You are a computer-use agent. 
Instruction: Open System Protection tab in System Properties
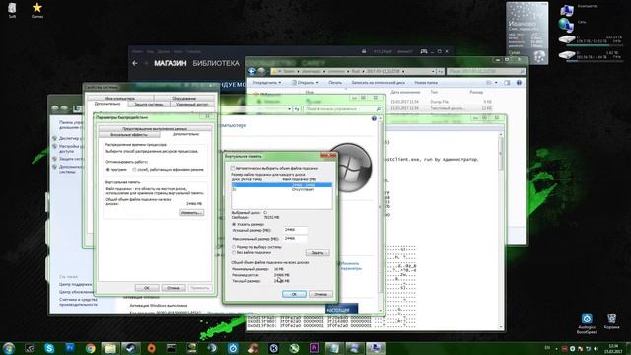tap(149, 105)
